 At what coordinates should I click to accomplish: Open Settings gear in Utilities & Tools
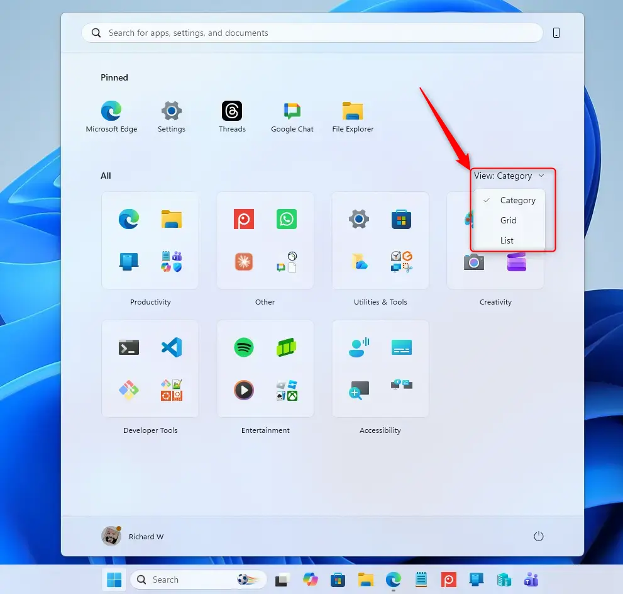pyautogui.click(x=359, y=219)
